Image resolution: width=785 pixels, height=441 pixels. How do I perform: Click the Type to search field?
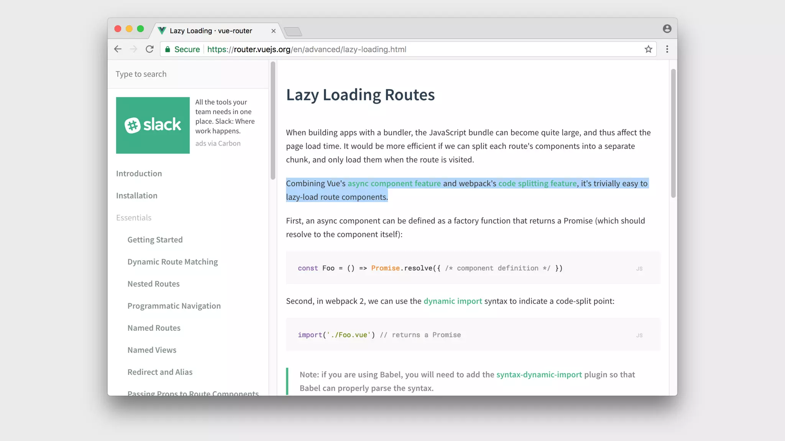[188, 74]
